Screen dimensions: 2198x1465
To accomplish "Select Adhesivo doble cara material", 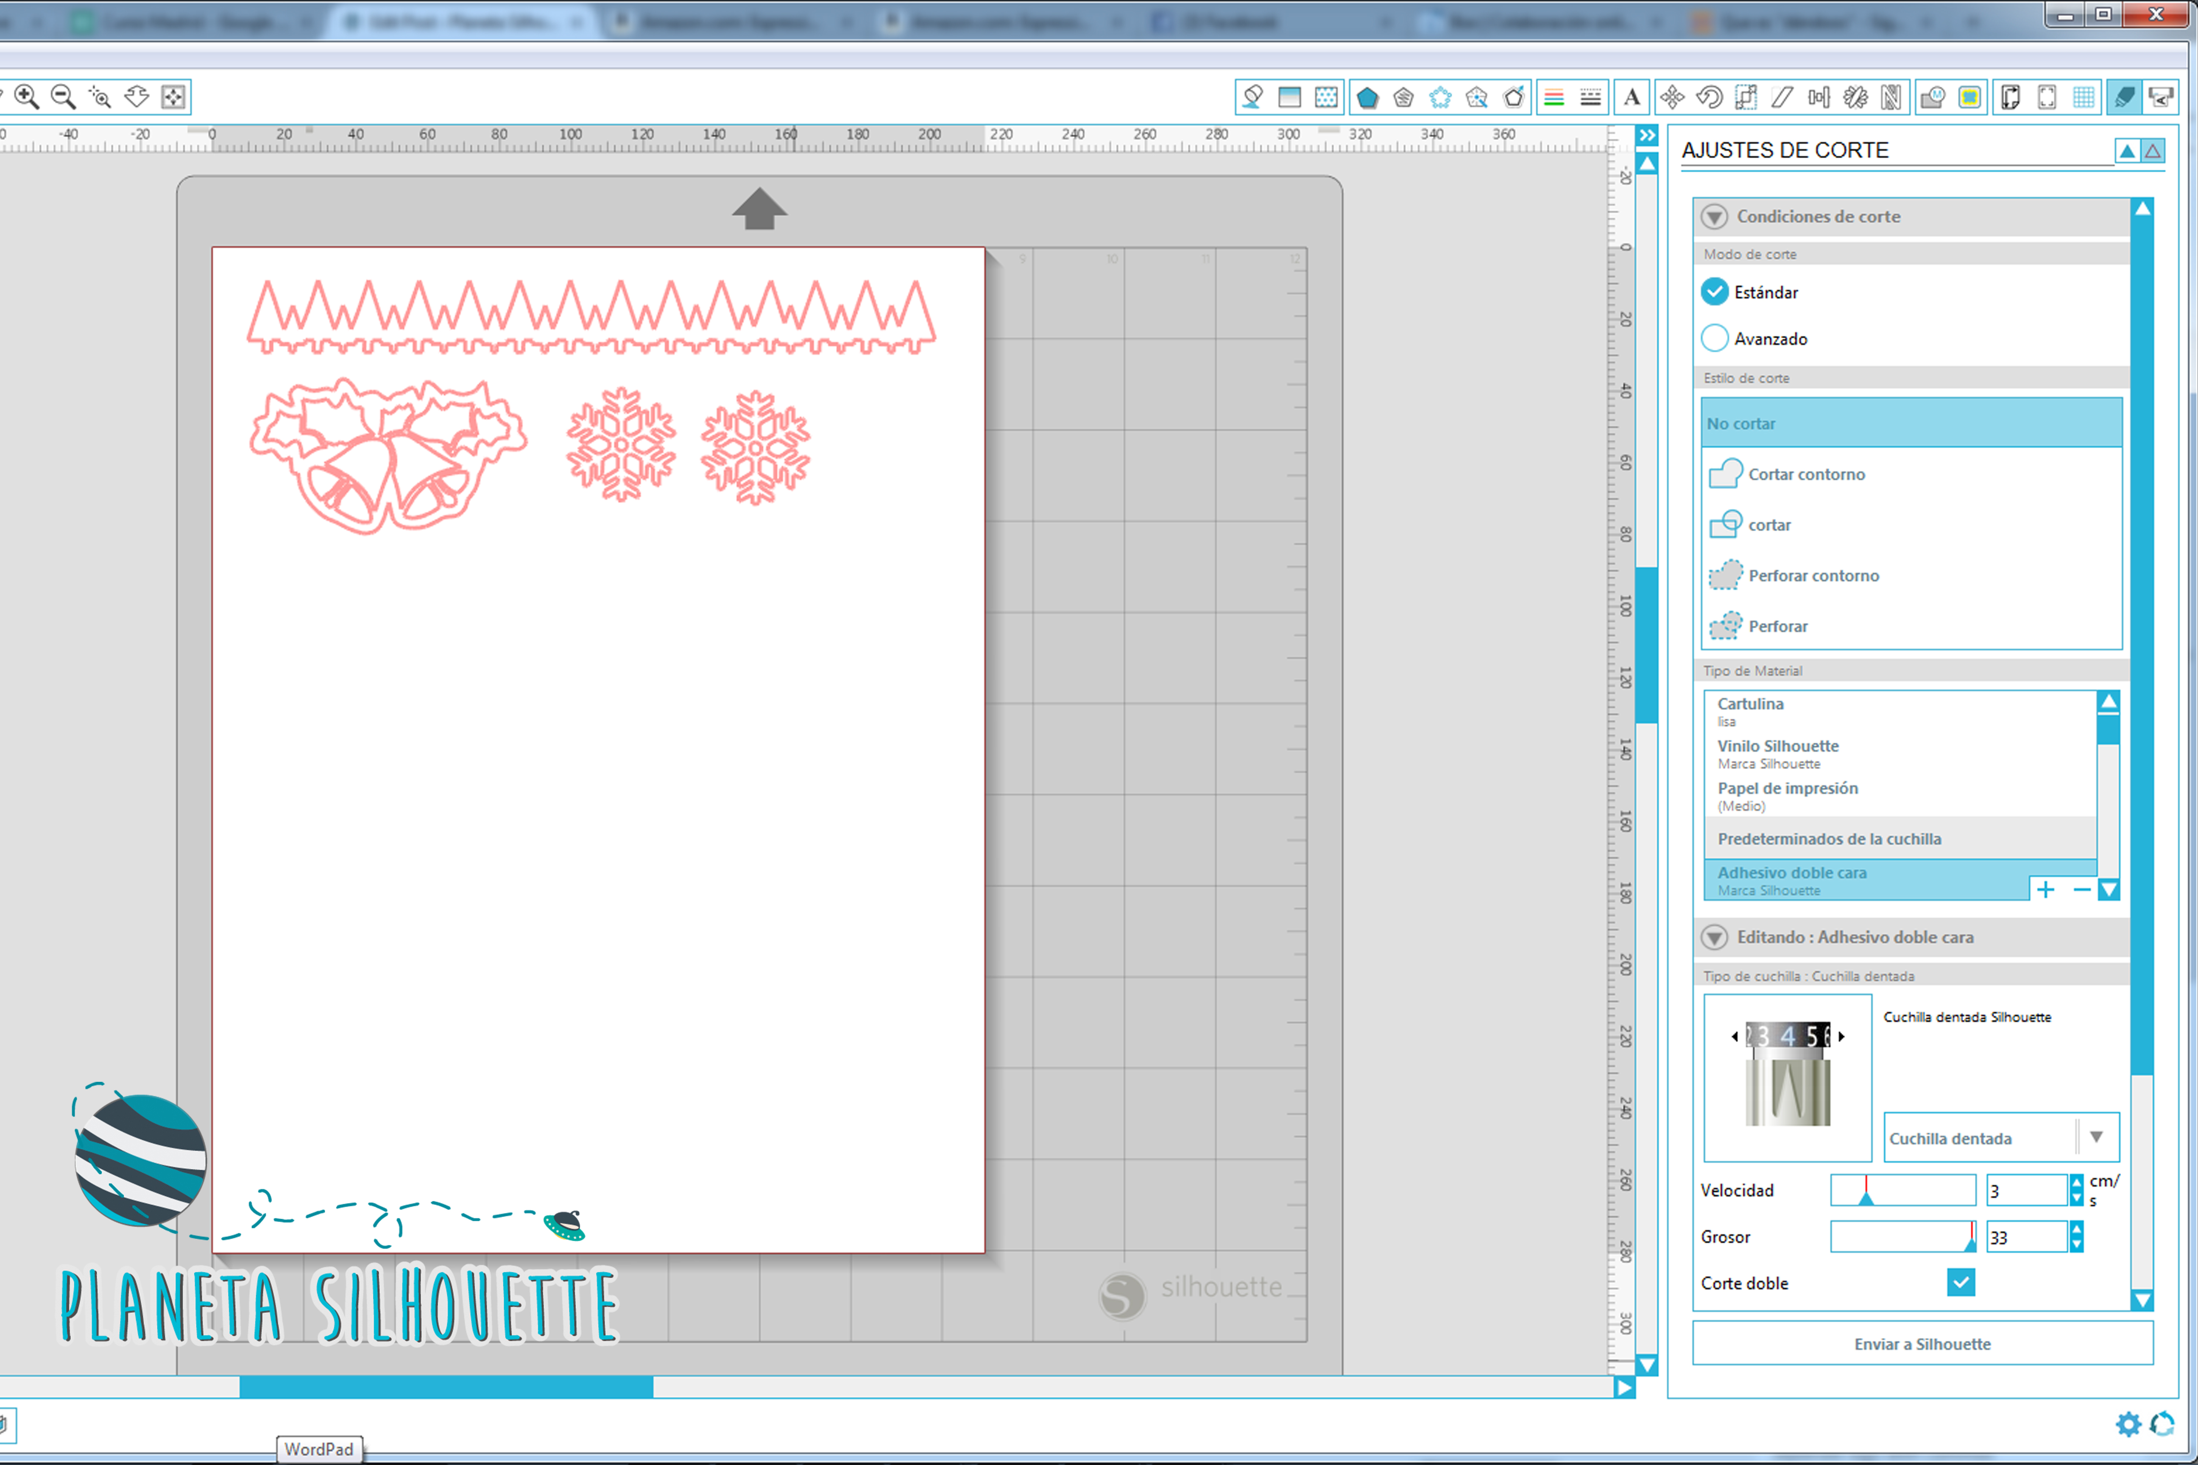I will 1866,880.
